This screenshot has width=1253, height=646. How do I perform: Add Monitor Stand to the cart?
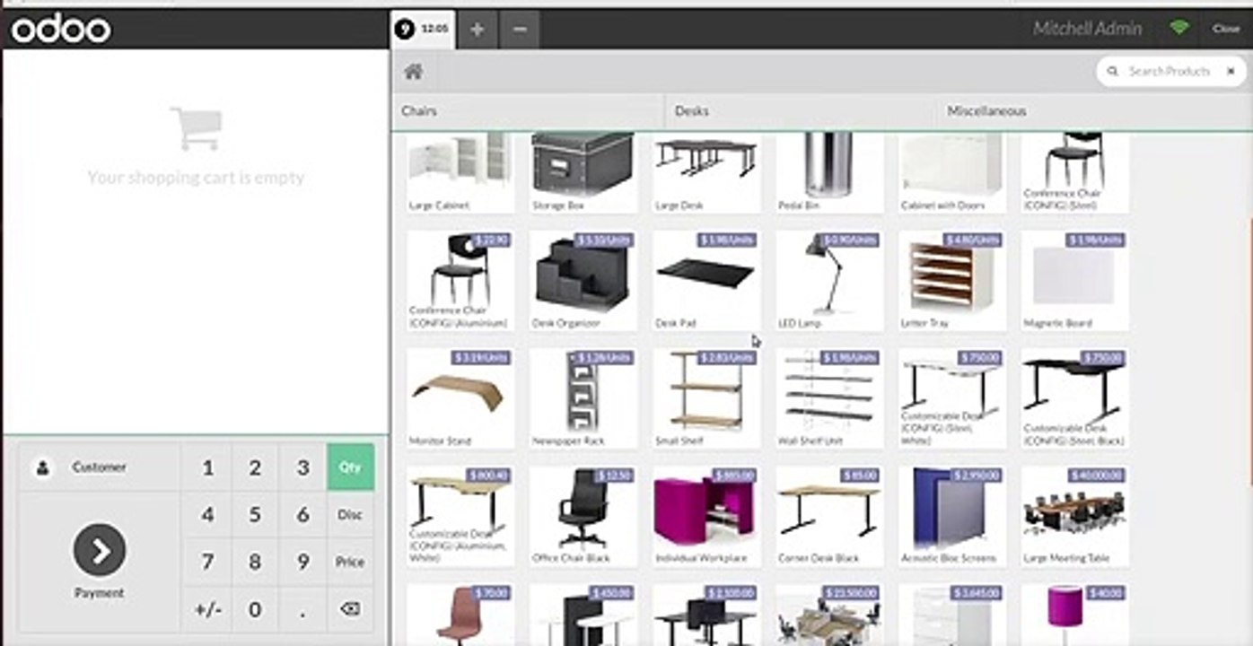pyautogui.click(x=460, y=398)
